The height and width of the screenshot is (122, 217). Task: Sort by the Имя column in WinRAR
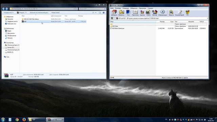click(133, 22)
